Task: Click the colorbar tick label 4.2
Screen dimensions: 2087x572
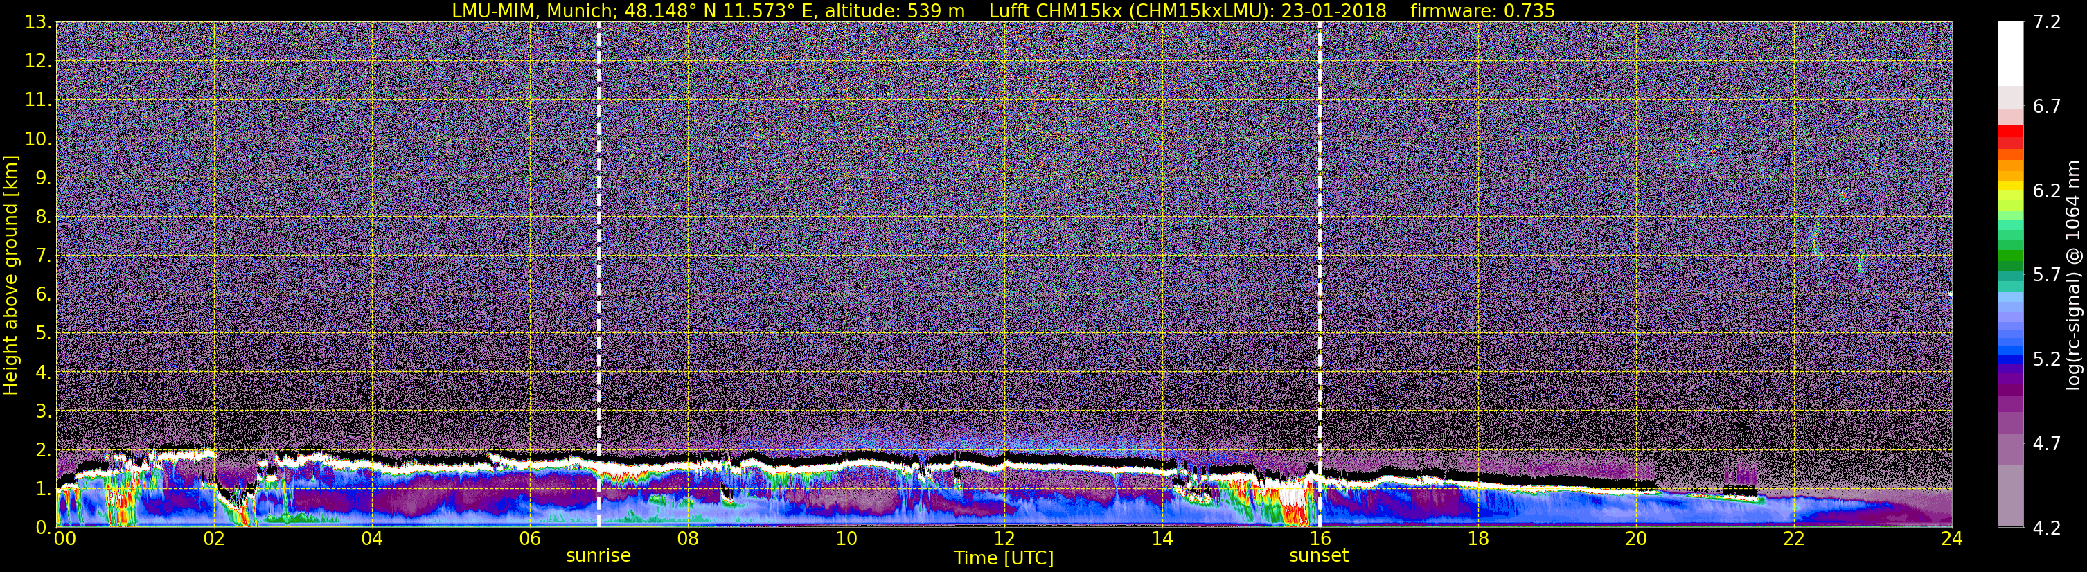Action: (x=2047, y=528)
